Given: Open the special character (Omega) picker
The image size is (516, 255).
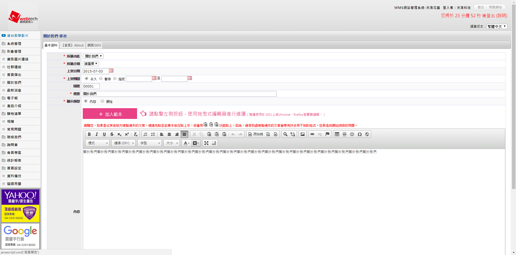Looking at the screenshot, I should 360,134.
